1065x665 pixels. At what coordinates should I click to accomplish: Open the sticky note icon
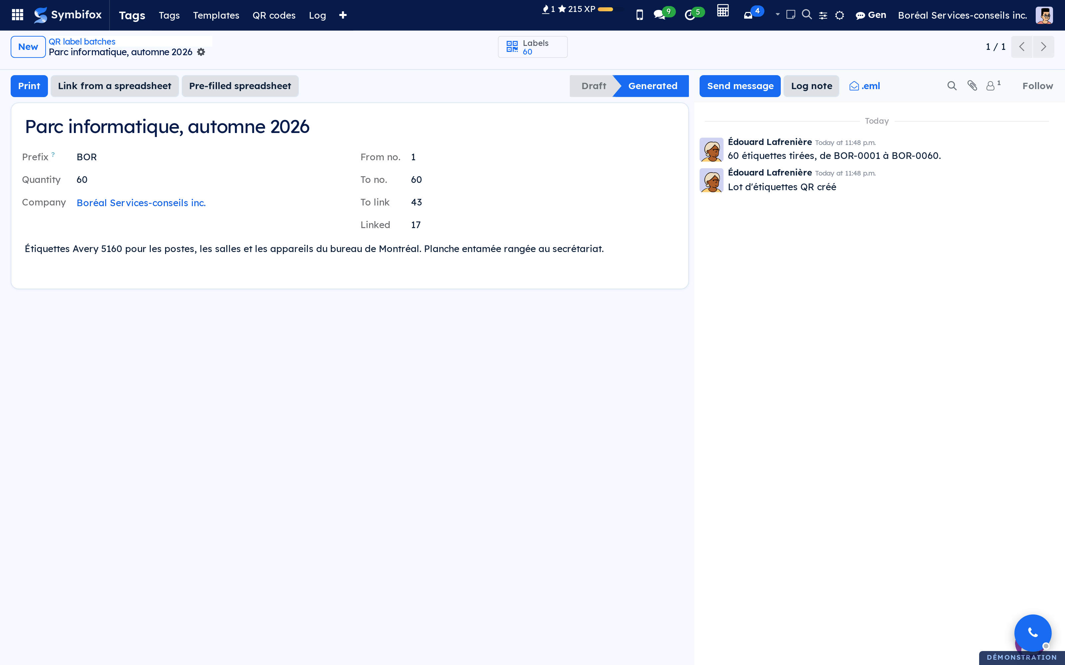[791, 15]
